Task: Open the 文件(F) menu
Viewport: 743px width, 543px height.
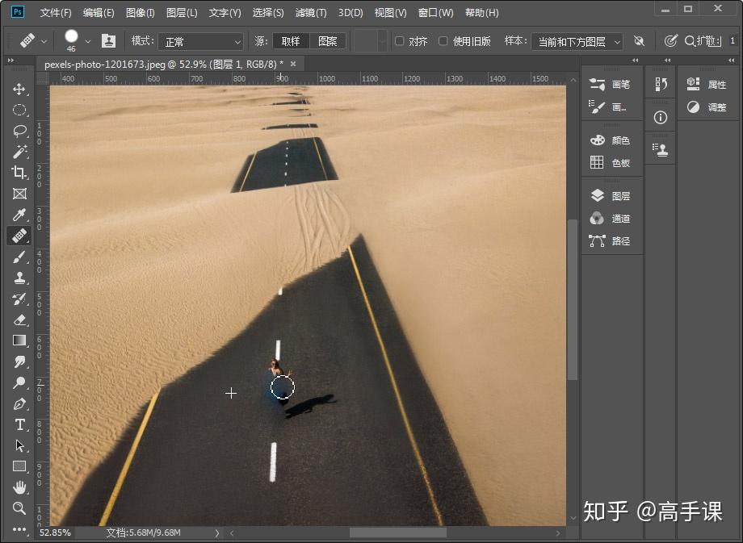Action: (x=56, y=13)
